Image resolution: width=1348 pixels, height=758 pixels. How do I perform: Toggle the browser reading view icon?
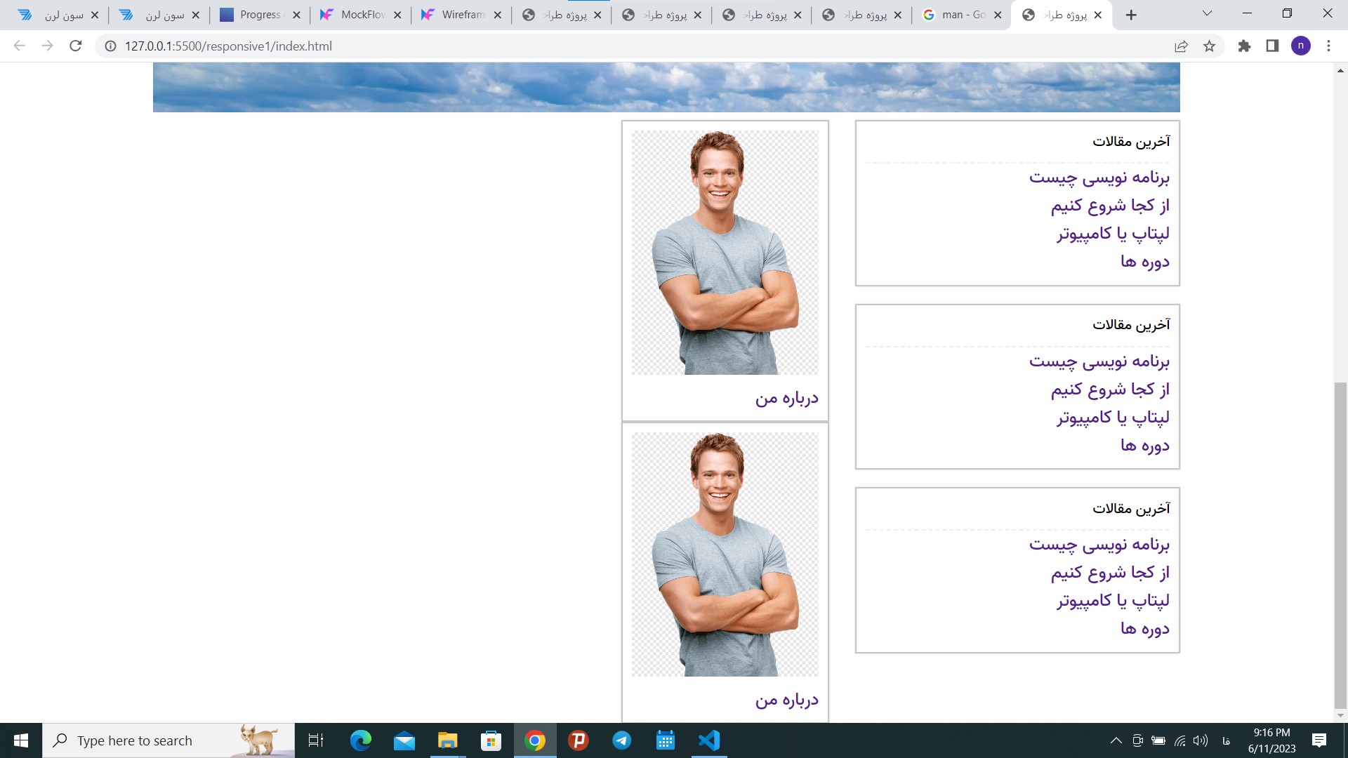tap(1273, 46)
